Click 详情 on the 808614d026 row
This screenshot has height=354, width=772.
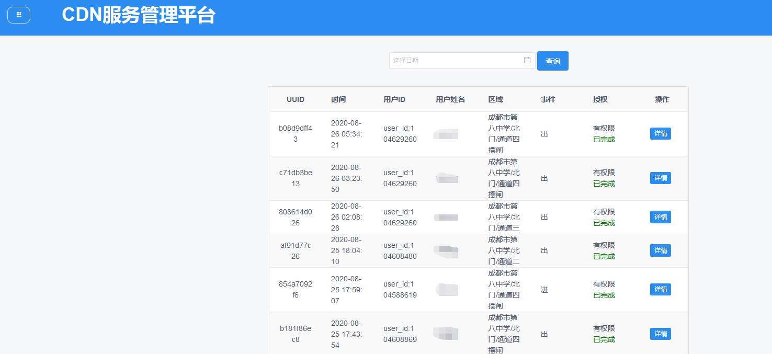point(660,217)
